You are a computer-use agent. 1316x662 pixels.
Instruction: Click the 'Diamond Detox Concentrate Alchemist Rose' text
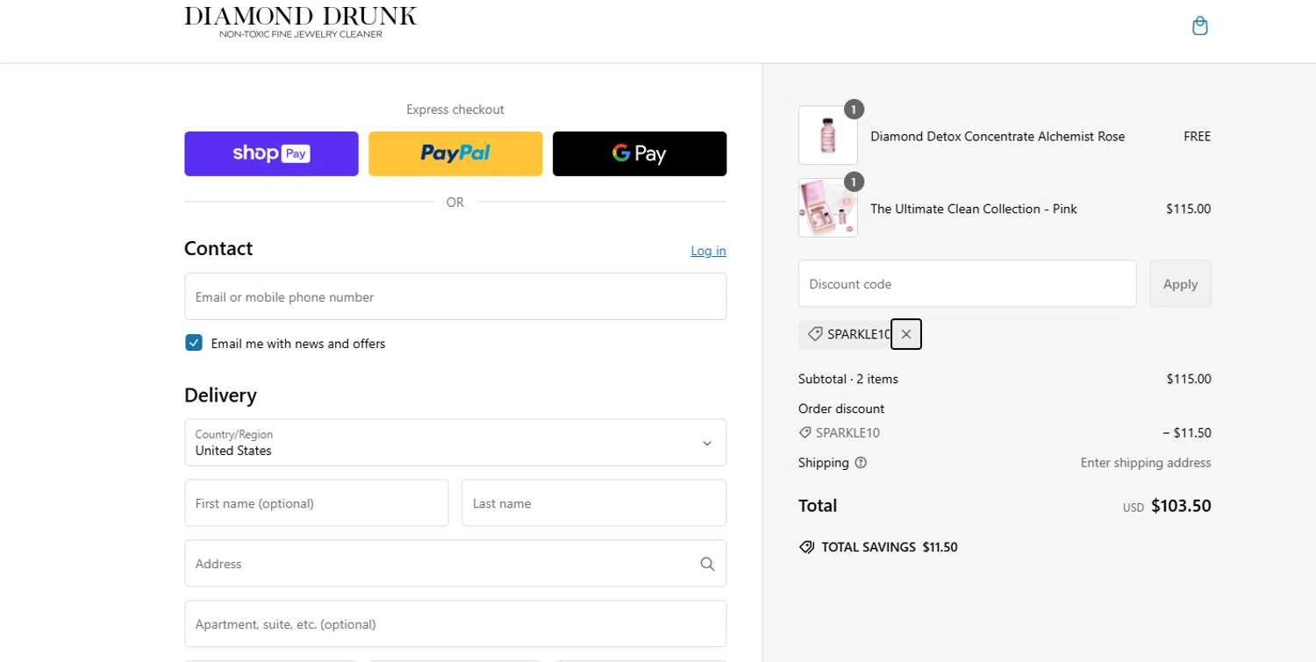coord(998,136)
